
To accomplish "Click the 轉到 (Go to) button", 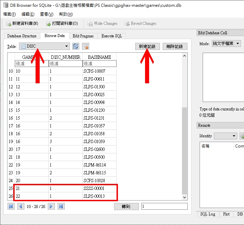I will click(126, 206).
